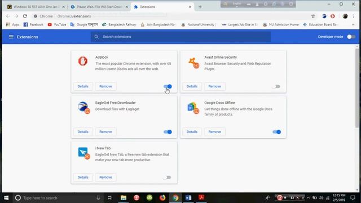361x203 pixels.
Task: Open the Bangladesh Railway bookmark
Action: point(119,24)
